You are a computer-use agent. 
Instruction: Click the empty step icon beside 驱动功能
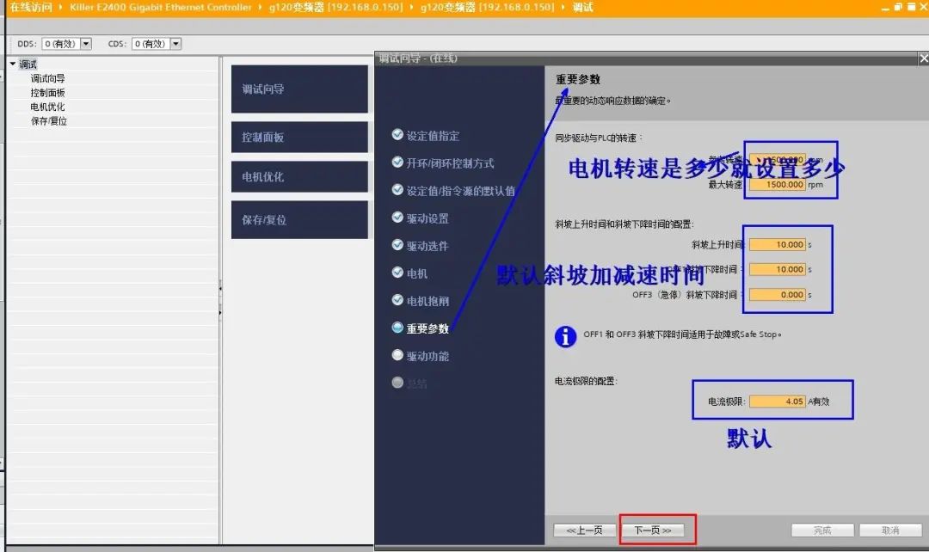(x=397, y=355)
